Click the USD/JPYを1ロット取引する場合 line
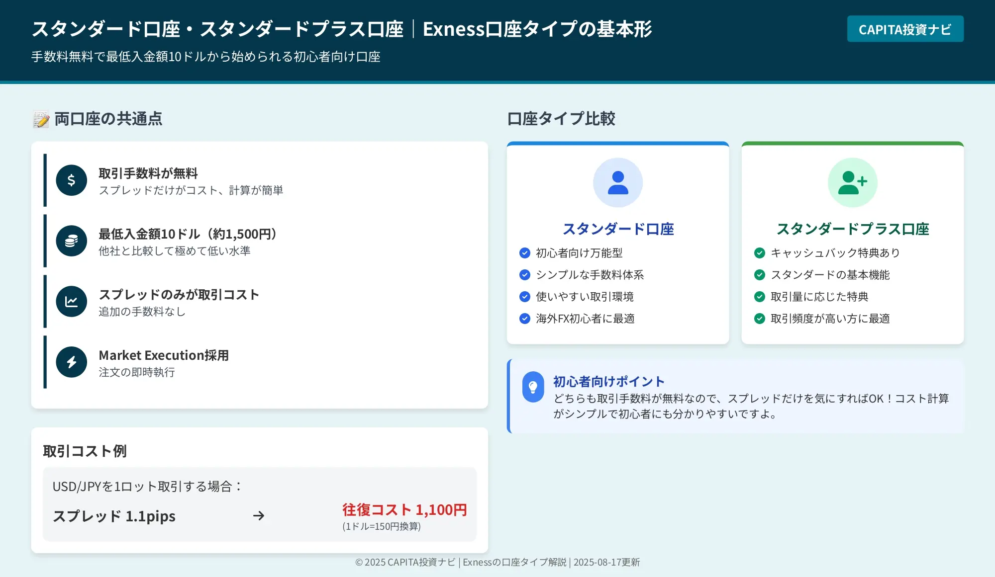This screenshot has height=577, width=995. [x=147, y=486]
